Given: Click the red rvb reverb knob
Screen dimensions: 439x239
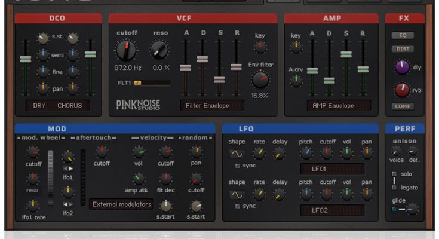Looking at the screenshot, I should coord(402,90).
